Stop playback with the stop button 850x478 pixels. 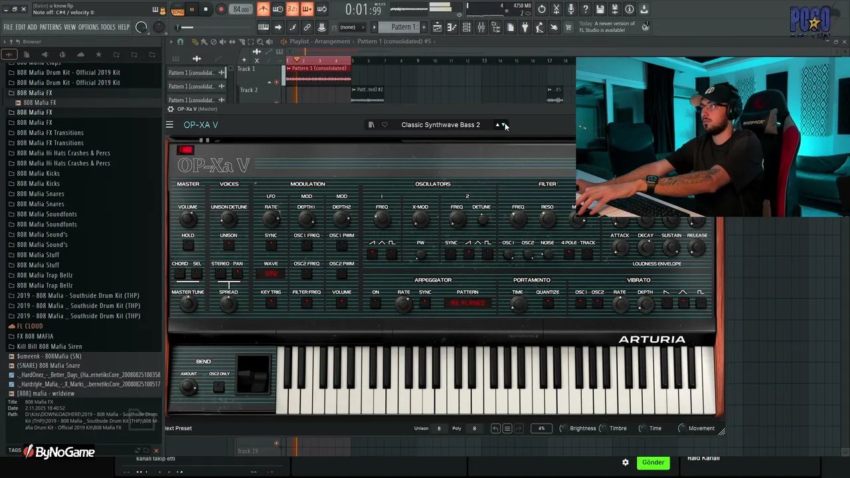(x=206, y=9)
